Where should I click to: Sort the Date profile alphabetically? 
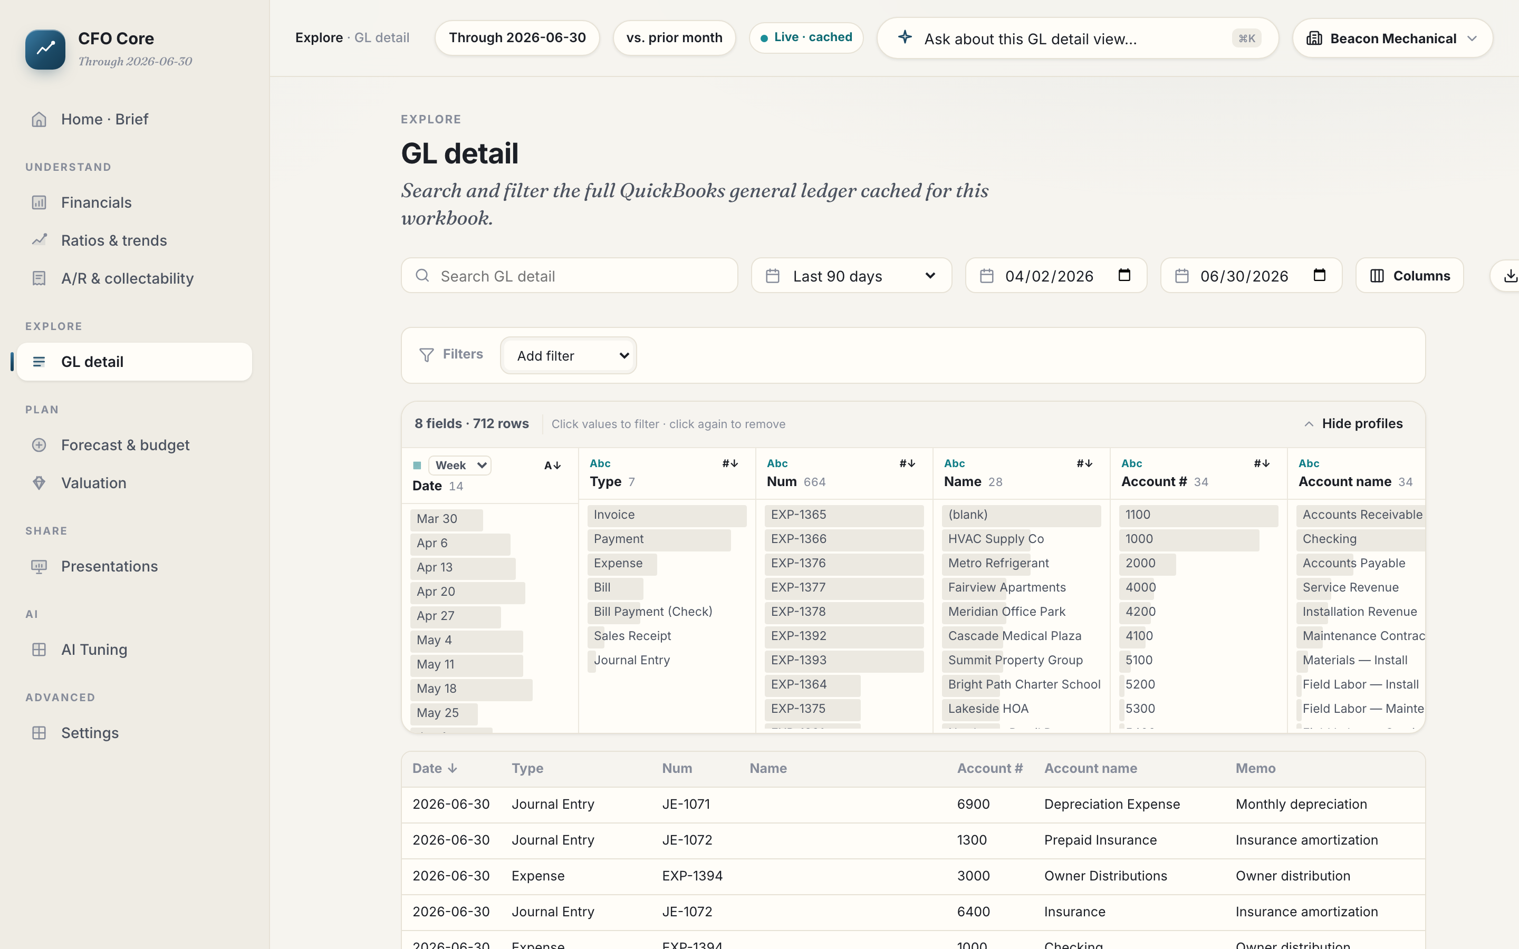tap(552, 466)
